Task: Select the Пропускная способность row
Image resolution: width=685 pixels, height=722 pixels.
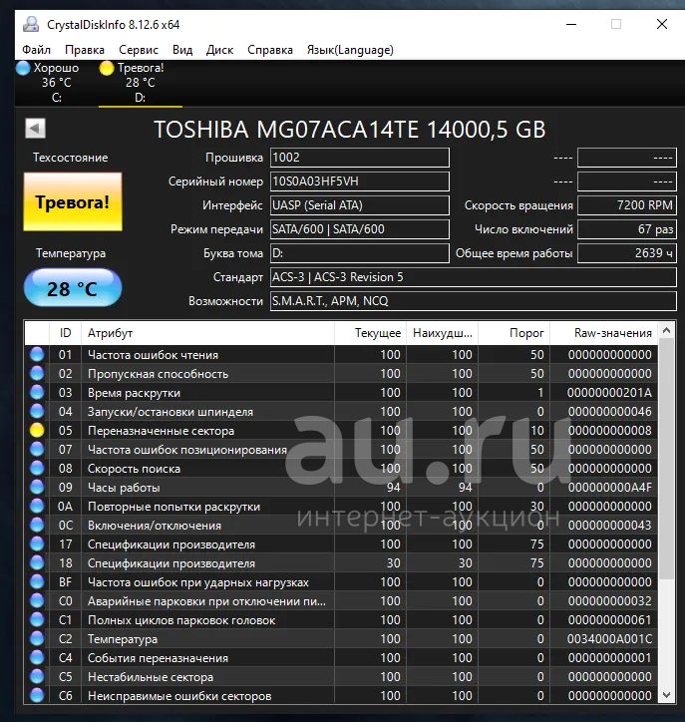Action: (341, 373)
